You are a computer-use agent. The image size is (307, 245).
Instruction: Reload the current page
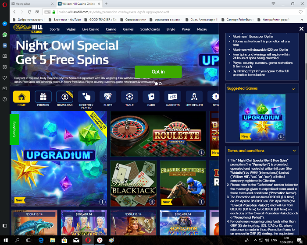coord(29,12)
